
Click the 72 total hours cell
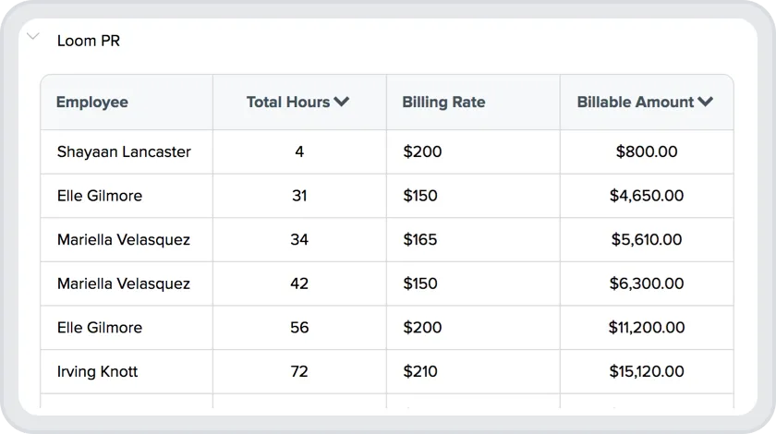coord(299,372)
